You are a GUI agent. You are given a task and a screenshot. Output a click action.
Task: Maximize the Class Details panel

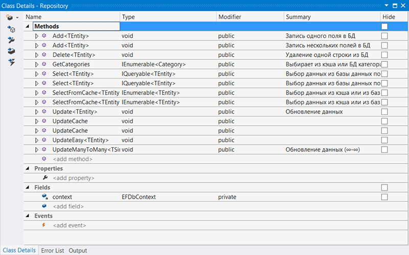(x=395, y=6)
